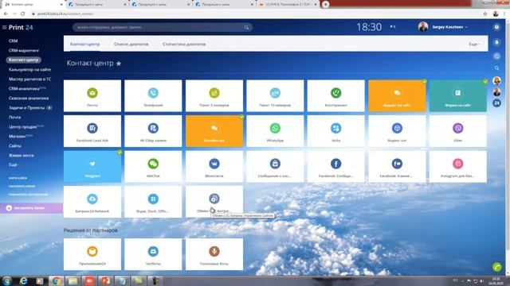
Task: Open the notifications bell icon
Action: point(496,42)
